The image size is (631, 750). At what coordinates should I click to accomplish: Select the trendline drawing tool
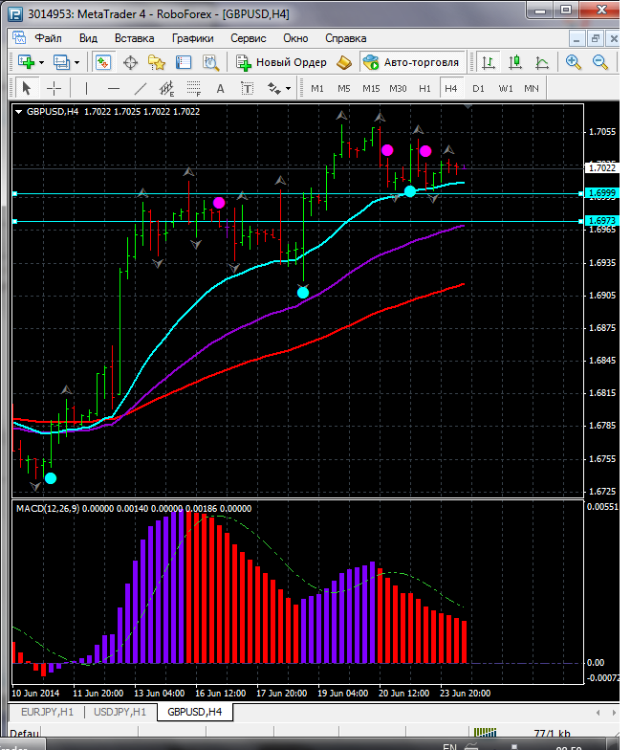[141, 88]
